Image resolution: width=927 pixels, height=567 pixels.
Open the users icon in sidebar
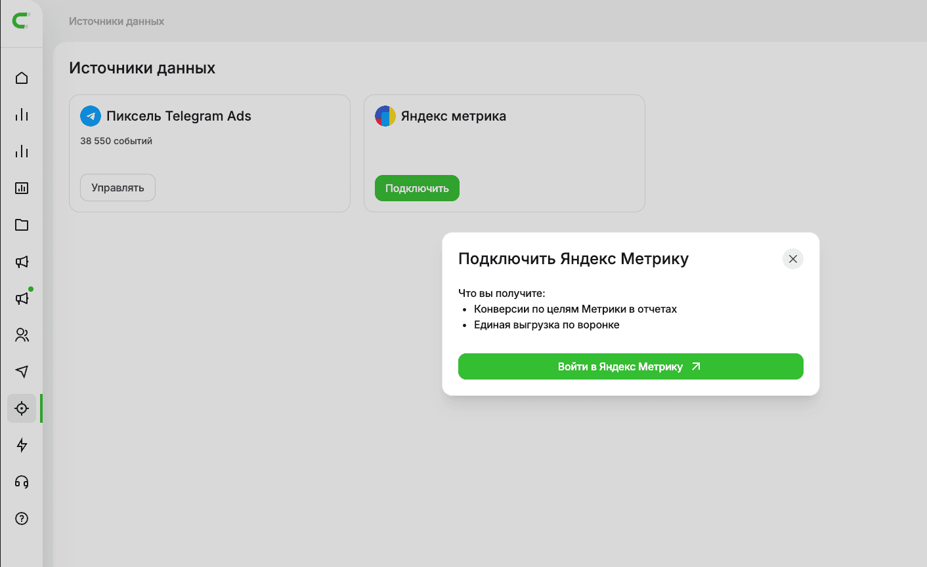[x=22, y=335]
